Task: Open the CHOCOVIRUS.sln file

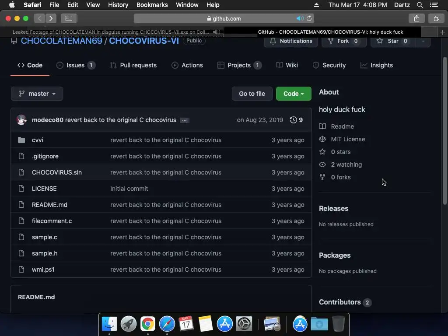Action: pyautogui.click(x=57, y=172)
